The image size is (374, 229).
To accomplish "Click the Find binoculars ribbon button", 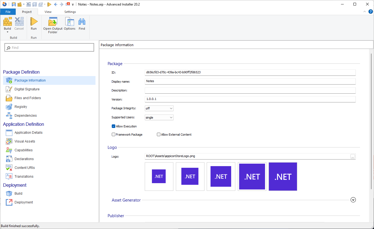I will point(82,24).
